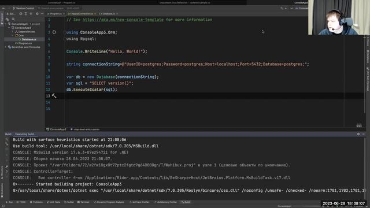Image resolution: width=370 pixels, height=208 pixels.
Task: Open the dropdown arrow beside the top-toolbar hammer
Action: click(x=286, y=8)
